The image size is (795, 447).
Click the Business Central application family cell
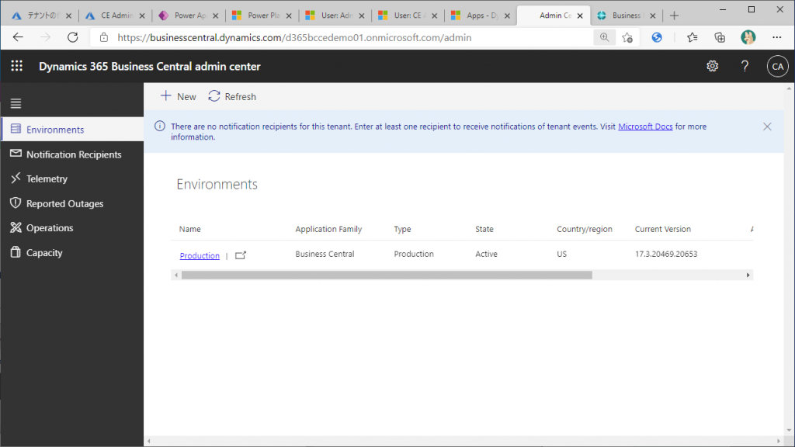pos(325,254)
